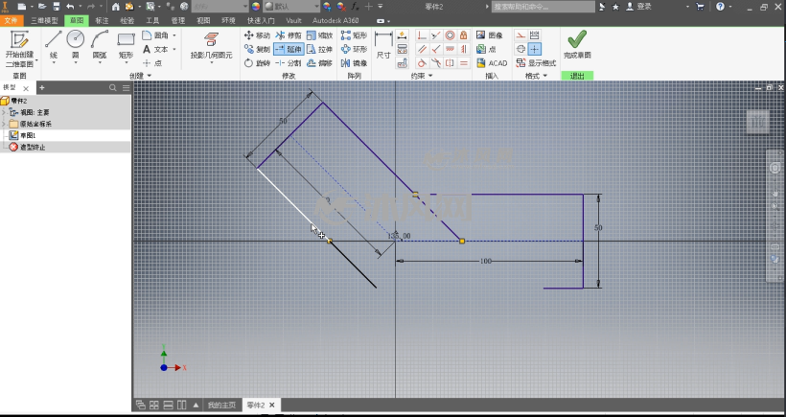Apply the Symmetric constraint icon
786x417 pixels.
coord(451,63)
